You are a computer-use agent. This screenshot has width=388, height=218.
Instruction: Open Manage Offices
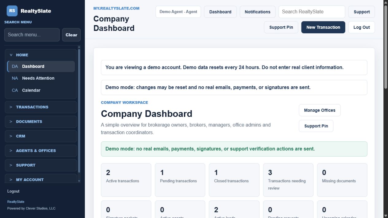320,110
